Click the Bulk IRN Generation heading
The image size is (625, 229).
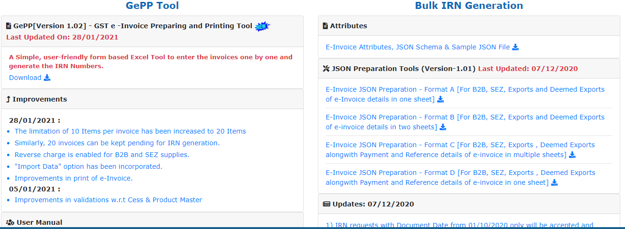click(x=469, y=6)
